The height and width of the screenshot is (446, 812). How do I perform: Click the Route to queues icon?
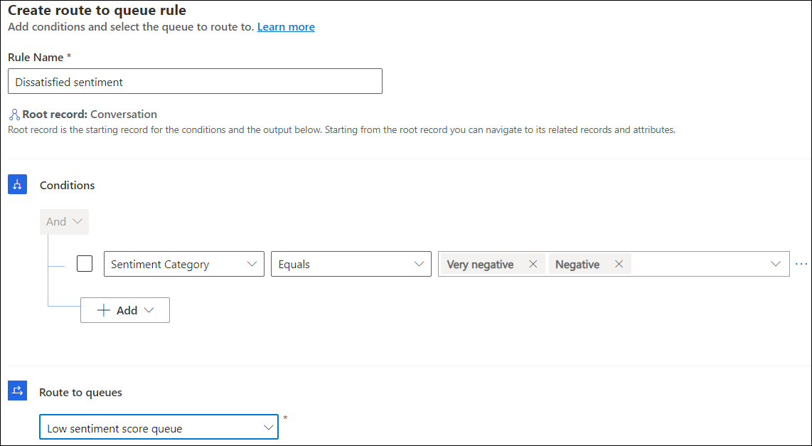pos(17,391)
